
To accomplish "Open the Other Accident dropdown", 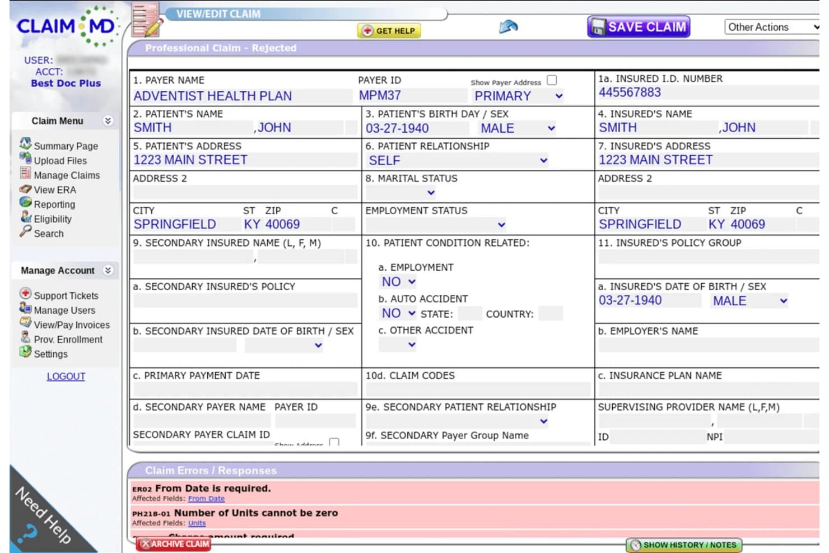I will pyautogui.click(x=398, y=345).
